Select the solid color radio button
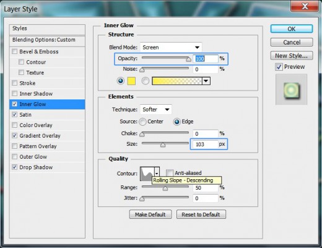322x248 pixels. coord(121,81)
